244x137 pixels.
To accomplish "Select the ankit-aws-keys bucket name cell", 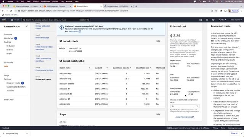I will pos(65,73).
